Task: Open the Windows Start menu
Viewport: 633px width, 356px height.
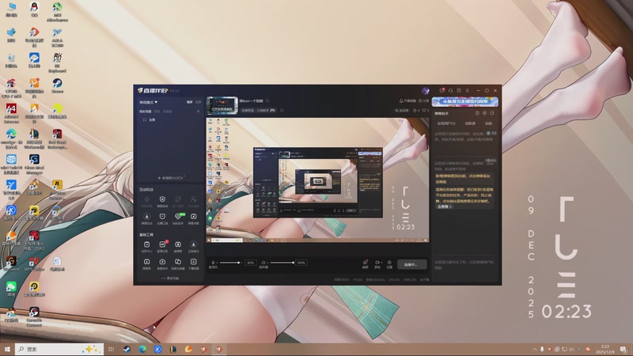Action: pyautogui.click(x=7, y=349)
